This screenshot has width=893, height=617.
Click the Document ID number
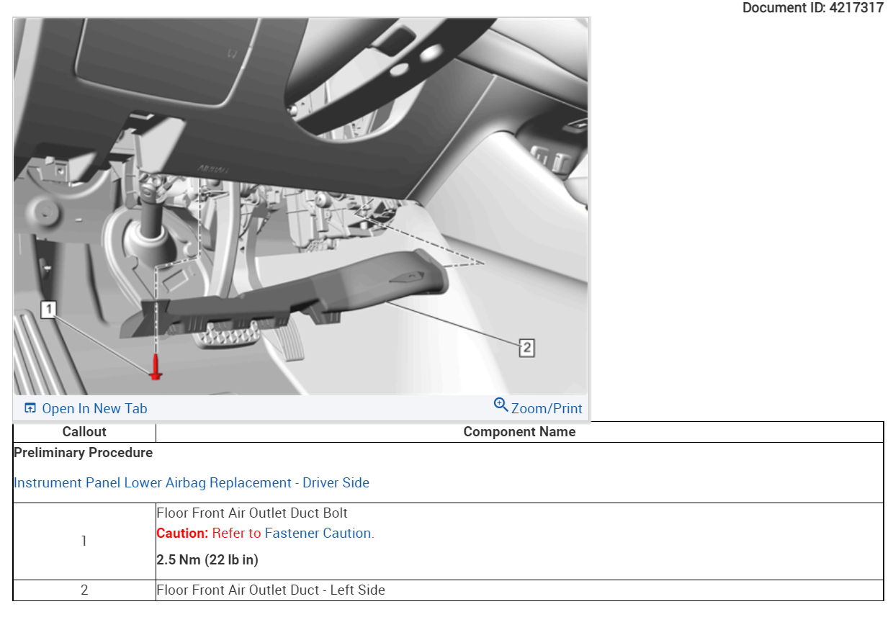[x=857, y=8]
